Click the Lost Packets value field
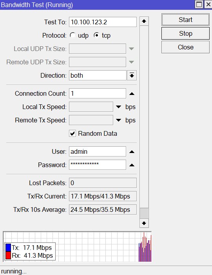212x275 pixels. [103, 183]
